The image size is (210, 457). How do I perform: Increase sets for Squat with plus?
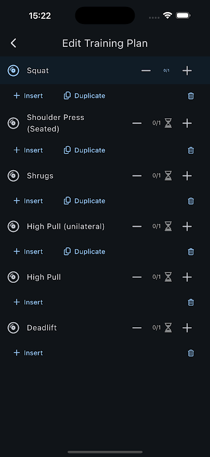point(187,70)
